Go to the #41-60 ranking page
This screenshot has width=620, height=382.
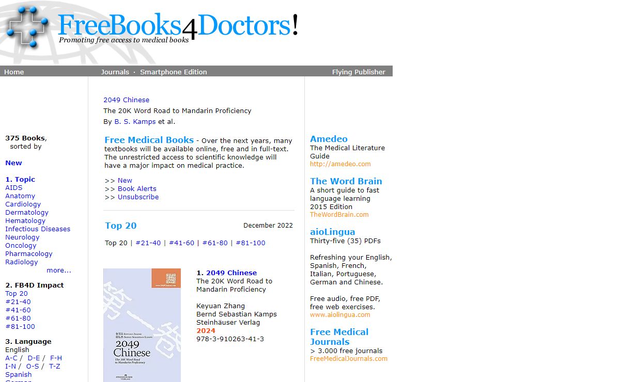(x=182, y=243)
